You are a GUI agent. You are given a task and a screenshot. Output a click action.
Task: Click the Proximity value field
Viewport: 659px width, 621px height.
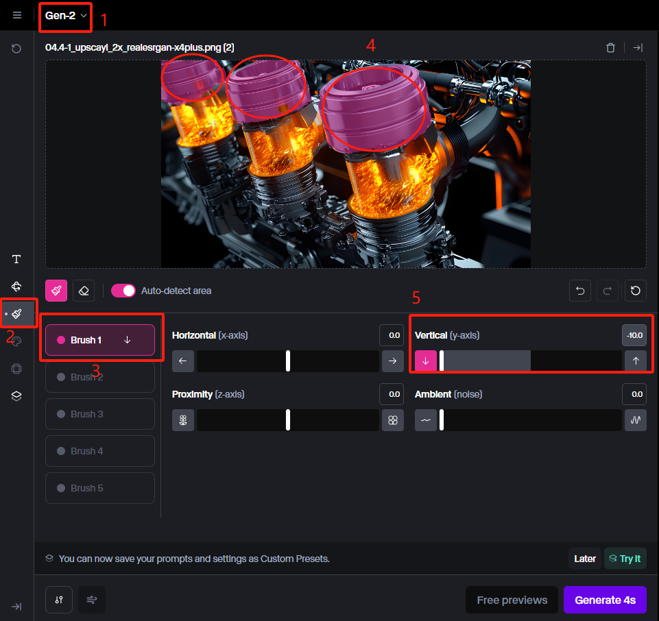click(x=392, y=394)
